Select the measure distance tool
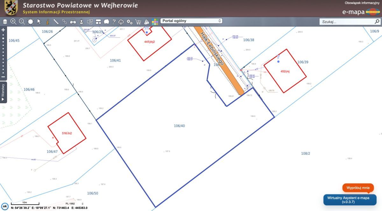The width and height of the screenshot is (382, 211). click(x=56, y=22)
